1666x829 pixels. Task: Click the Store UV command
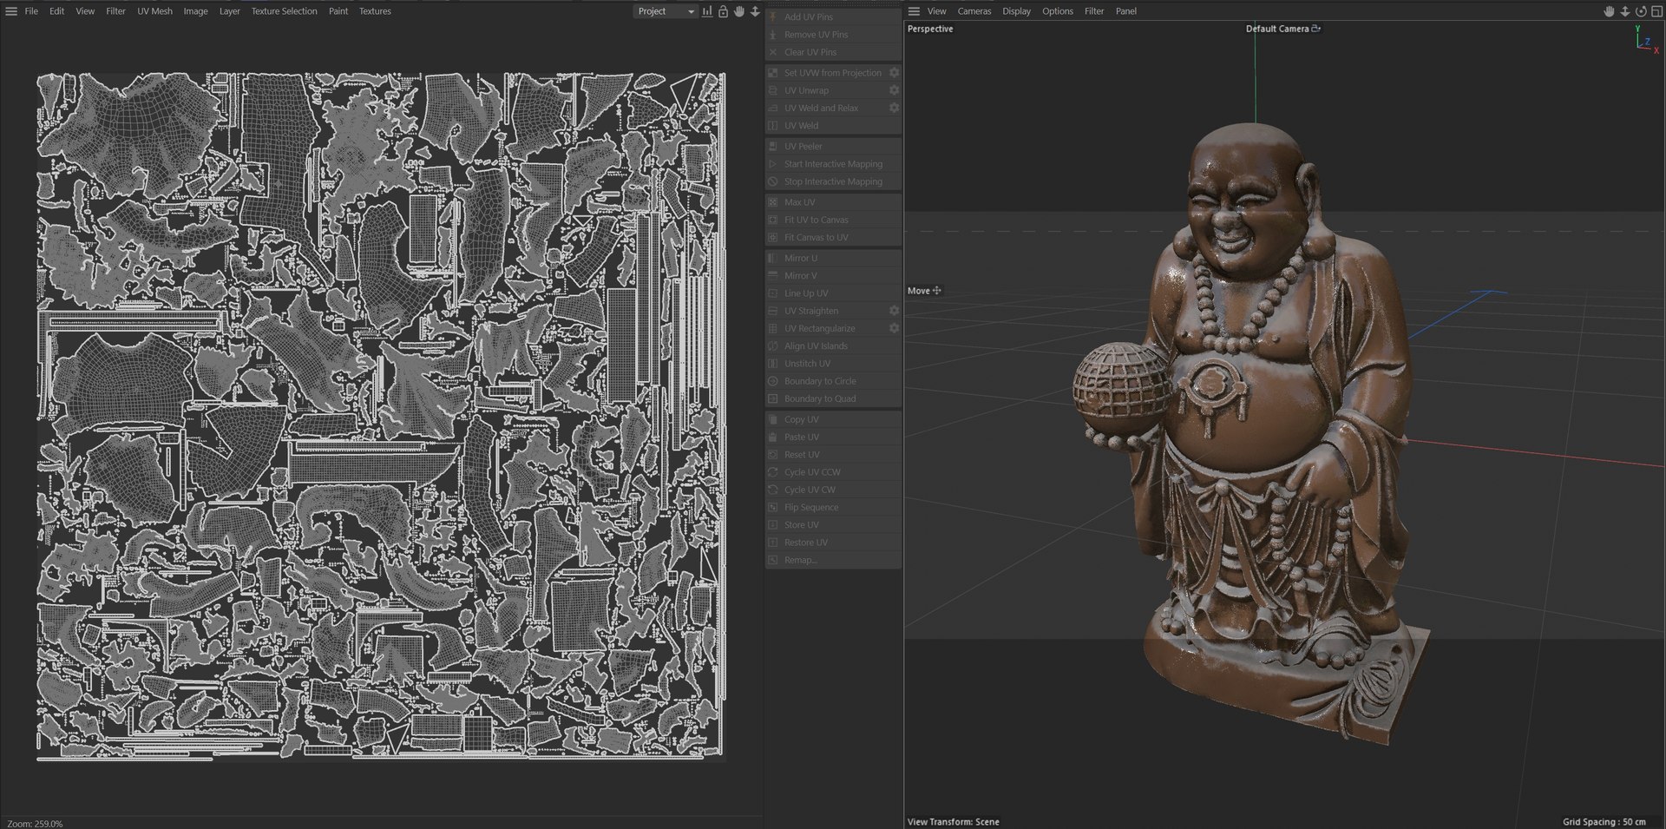[833, 525]
